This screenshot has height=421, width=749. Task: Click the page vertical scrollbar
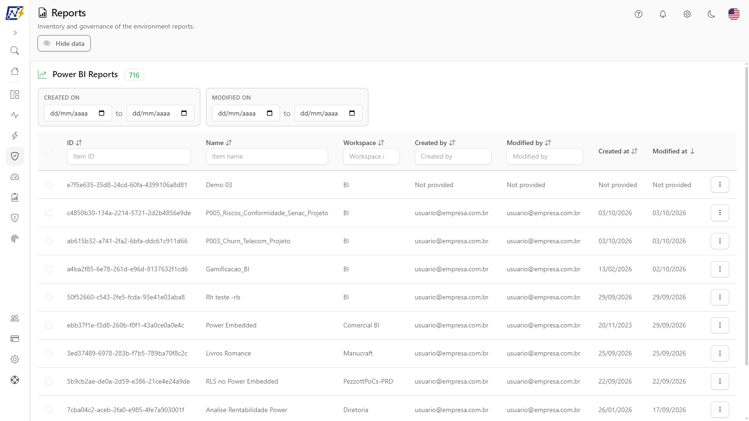click(746, 215)
